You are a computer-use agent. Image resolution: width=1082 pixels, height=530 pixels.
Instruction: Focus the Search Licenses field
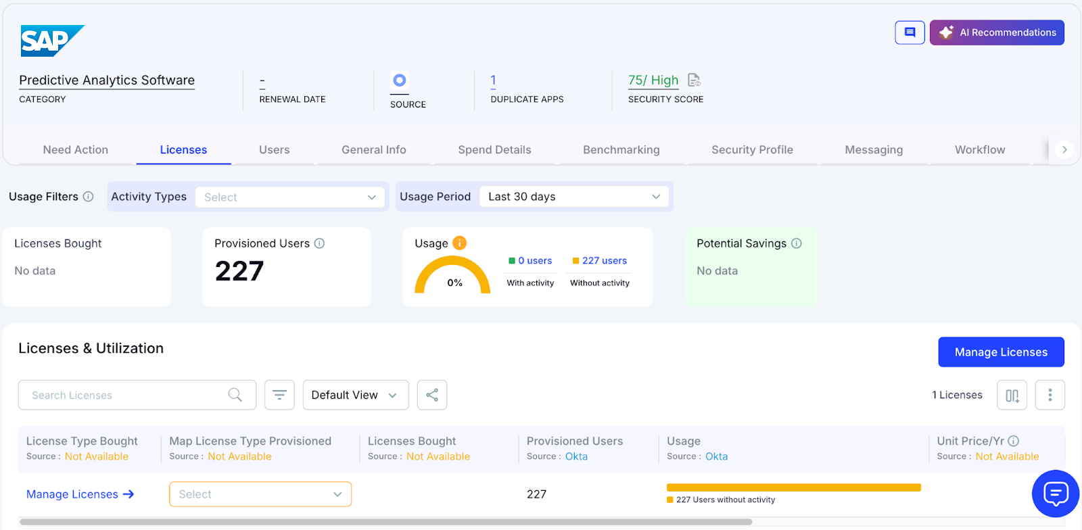137,395
